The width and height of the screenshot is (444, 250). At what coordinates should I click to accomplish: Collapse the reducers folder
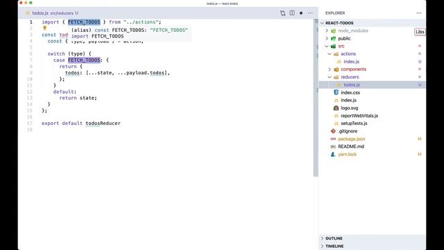point(330,77)
